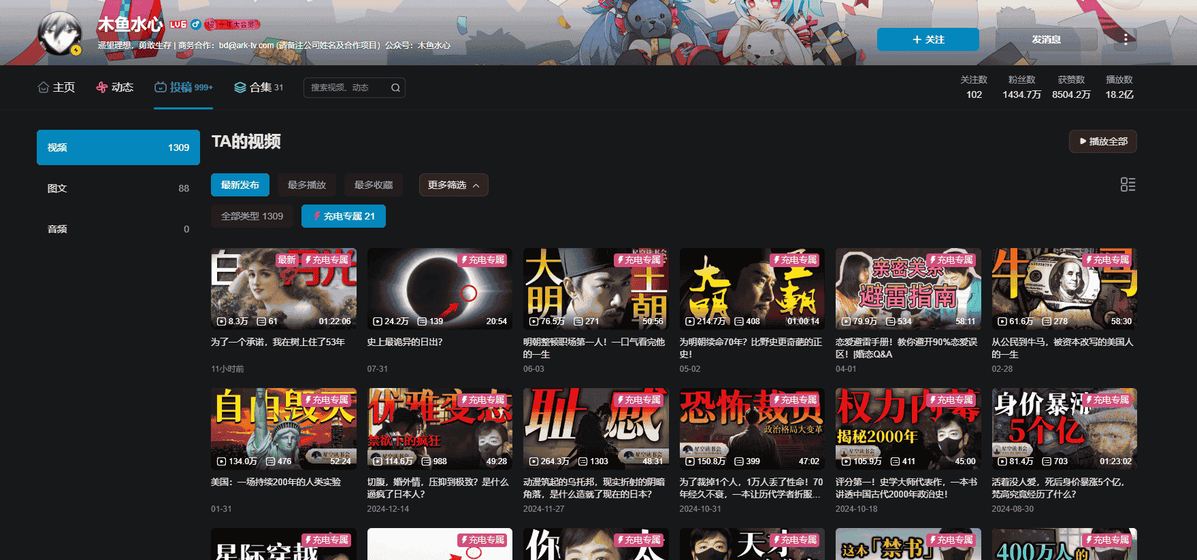The height and width of the screenshot is (560, 1197).
Task: Click the male gender icon
Action: (196, 24)
